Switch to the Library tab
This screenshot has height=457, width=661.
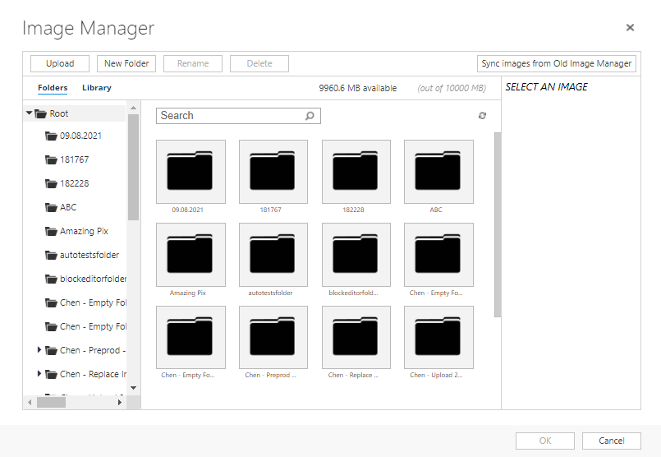pos(97,88)
